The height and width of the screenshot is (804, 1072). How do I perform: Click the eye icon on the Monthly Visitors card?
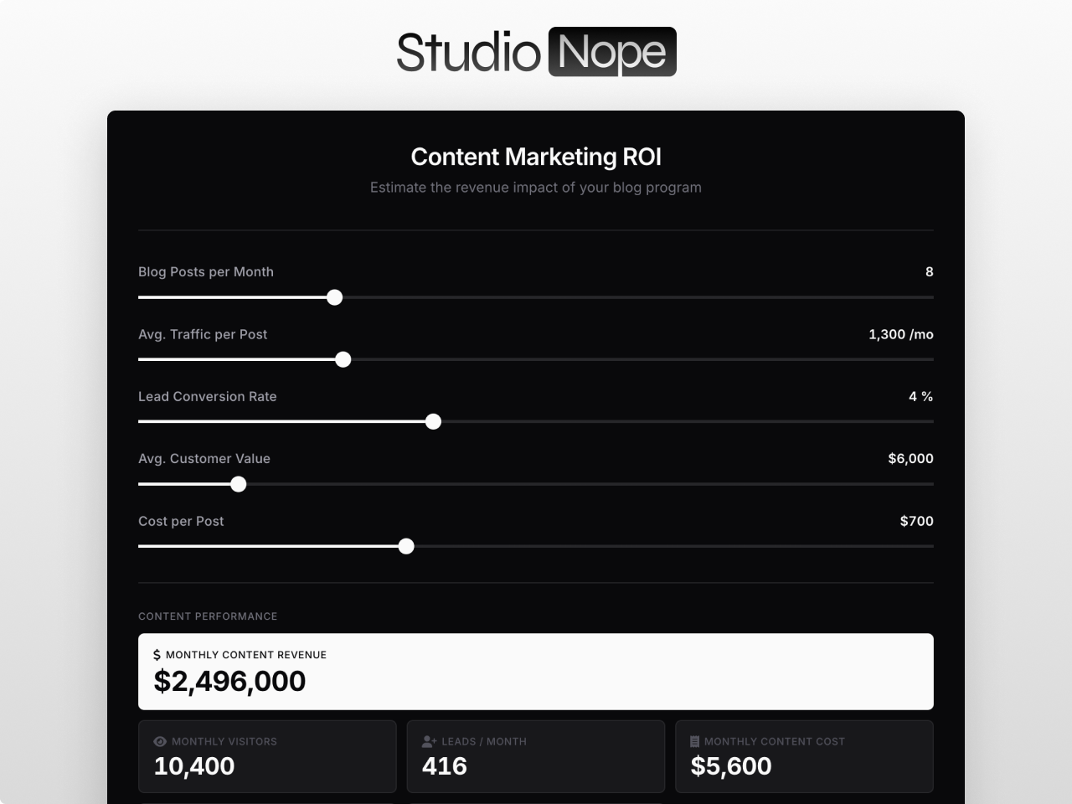[x=159, y=741]
